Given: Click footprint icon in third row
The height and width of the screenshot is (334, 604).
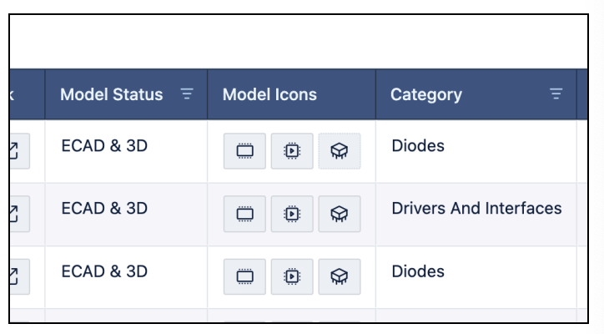Looking at the screenshot, I should pyautogui.click(x=292, y=276).
